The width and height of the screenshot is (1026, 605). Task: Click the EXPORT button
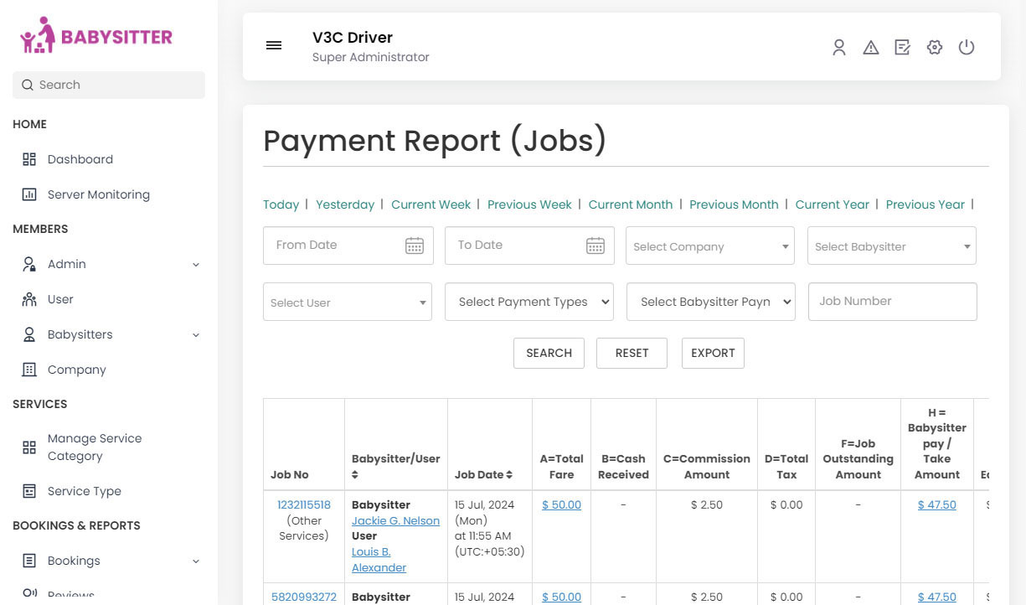tap(712, 353)
